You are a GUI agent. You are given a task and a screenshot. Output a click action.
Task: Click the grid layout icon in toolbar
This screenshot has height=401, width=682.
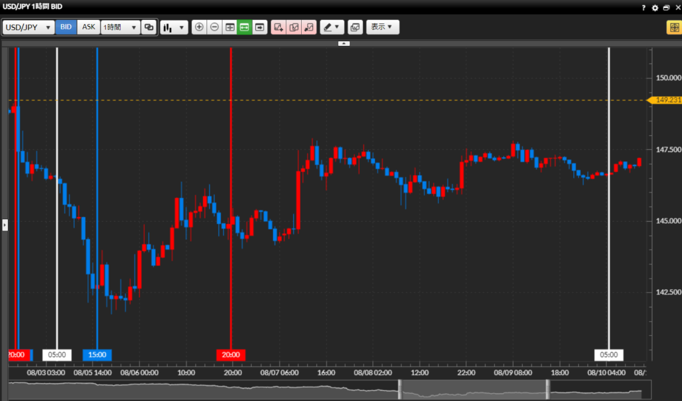(230, 27)
